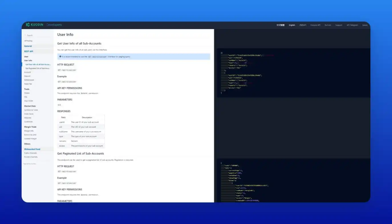Go to Withdrawals in the sidebar

(x=29, y=80)
